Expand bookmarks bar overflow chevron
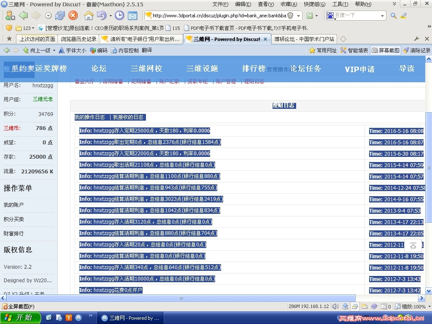 click(429, 27)
